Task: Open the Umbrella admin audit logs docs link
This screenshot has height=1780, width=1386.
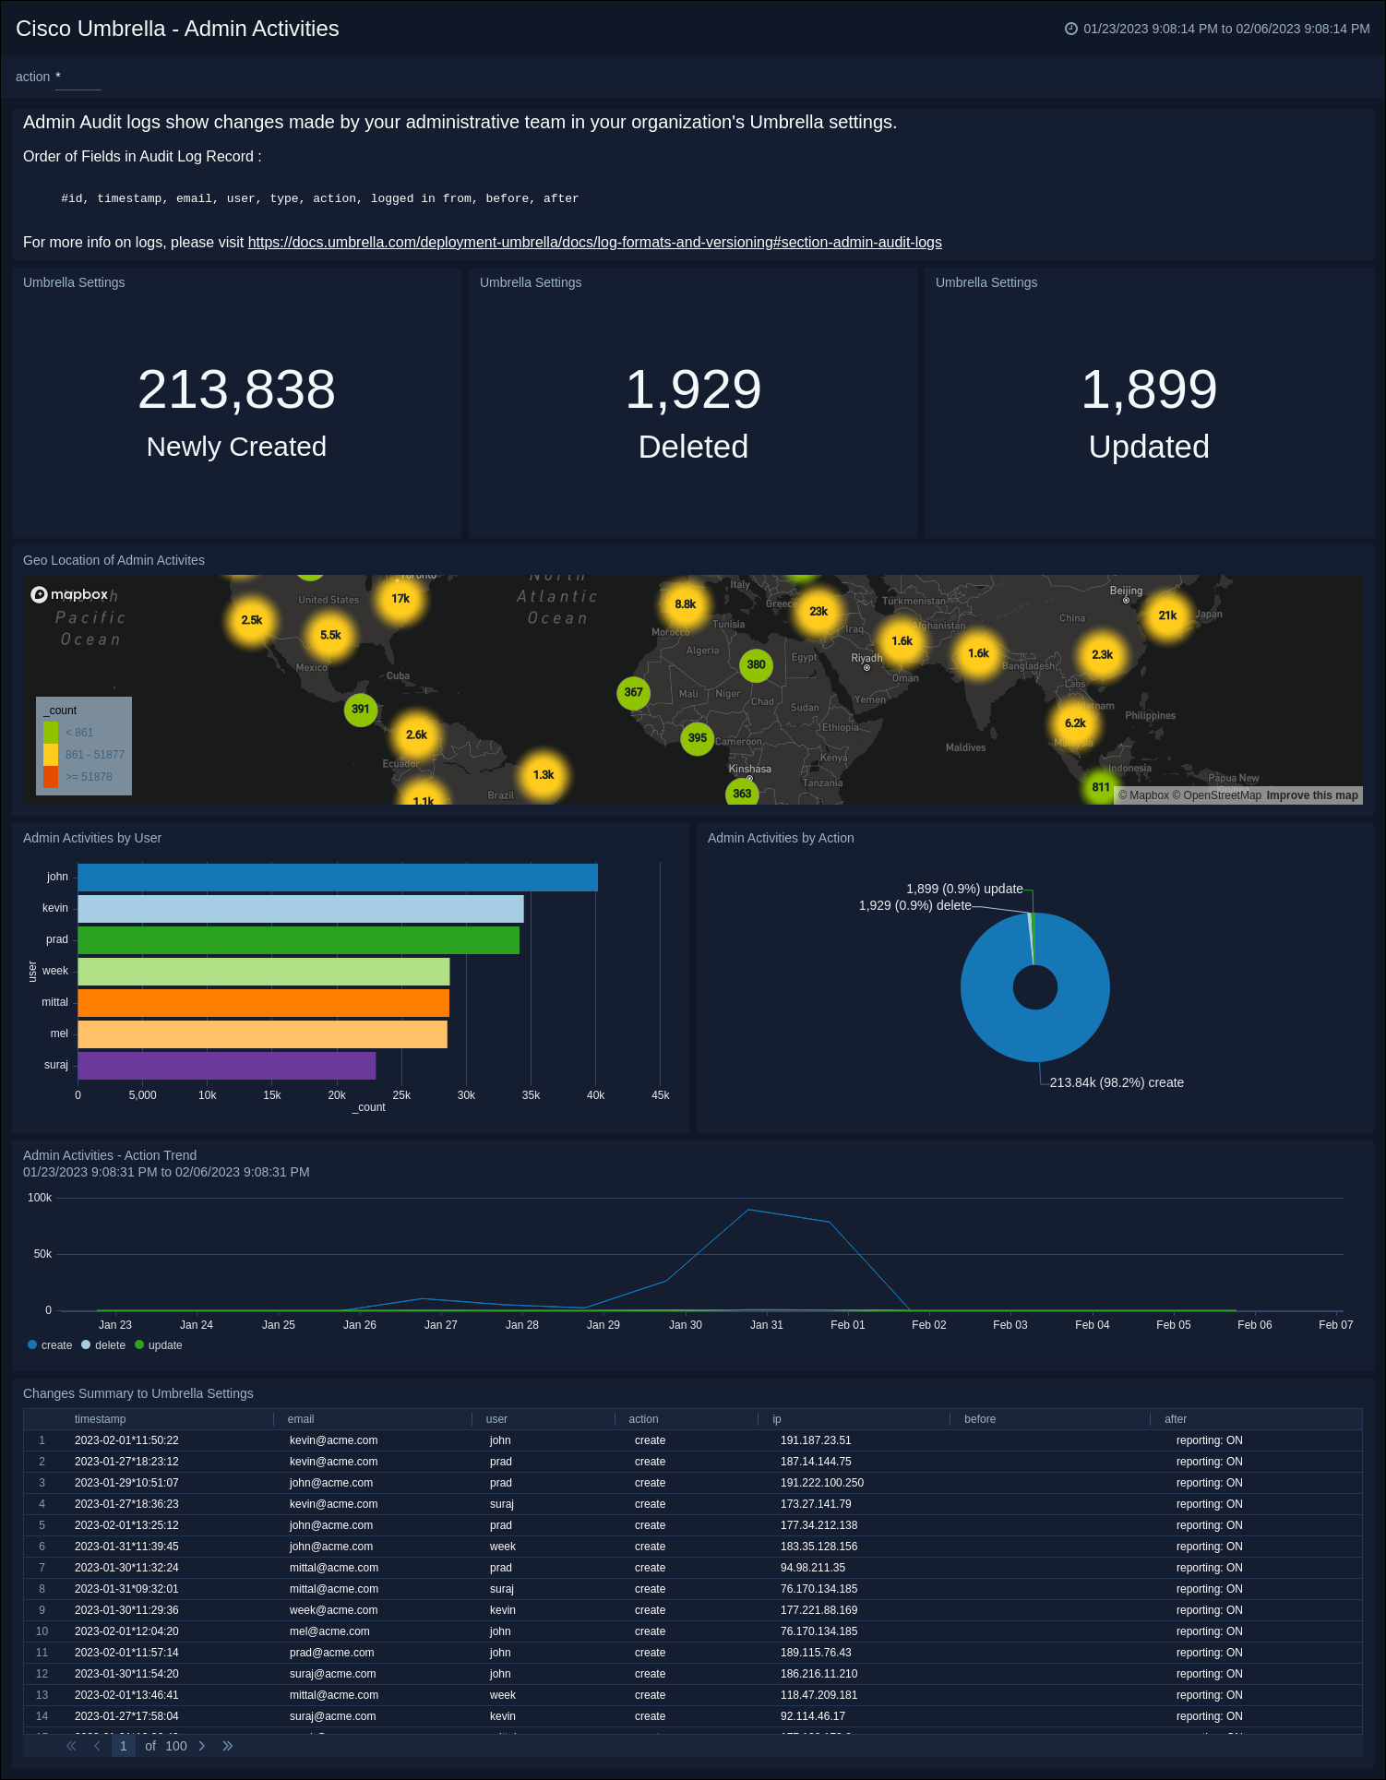Action: click(594, 243)
